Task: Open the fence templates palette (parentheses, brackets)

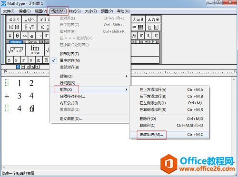Action: (14, 27)
